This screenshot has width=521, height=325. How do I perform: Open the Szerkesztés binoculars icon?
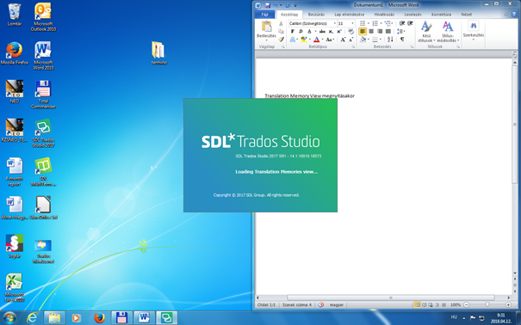(x=473, y=26)
